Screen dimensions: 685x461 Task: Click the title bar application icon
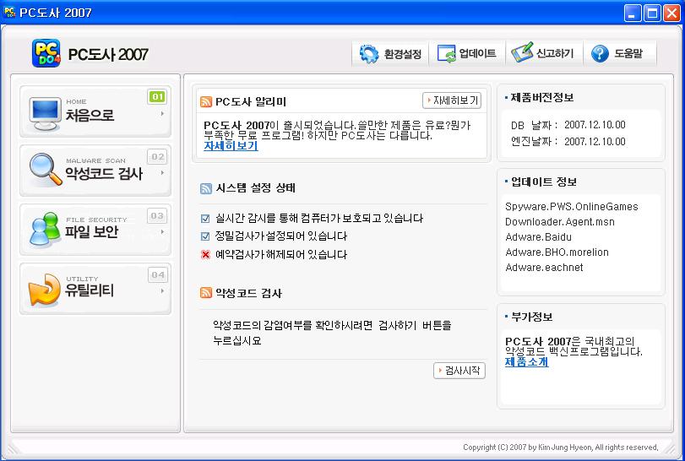tap(8, 12)
